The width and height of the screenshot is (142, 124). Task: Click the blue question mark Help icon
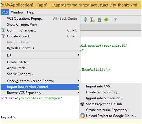tap(115, 20)
